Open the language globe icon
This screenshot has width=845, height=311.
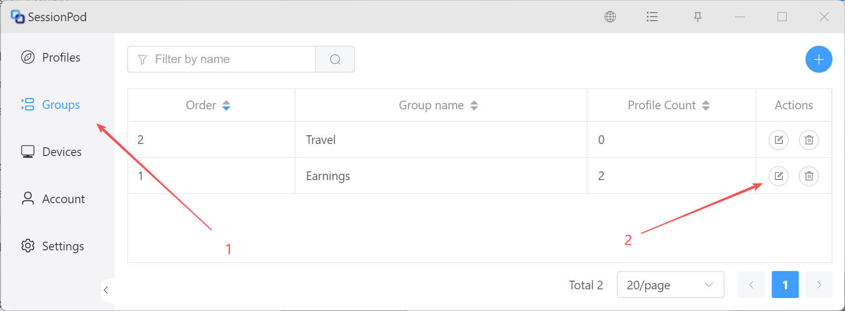[610, 17]
